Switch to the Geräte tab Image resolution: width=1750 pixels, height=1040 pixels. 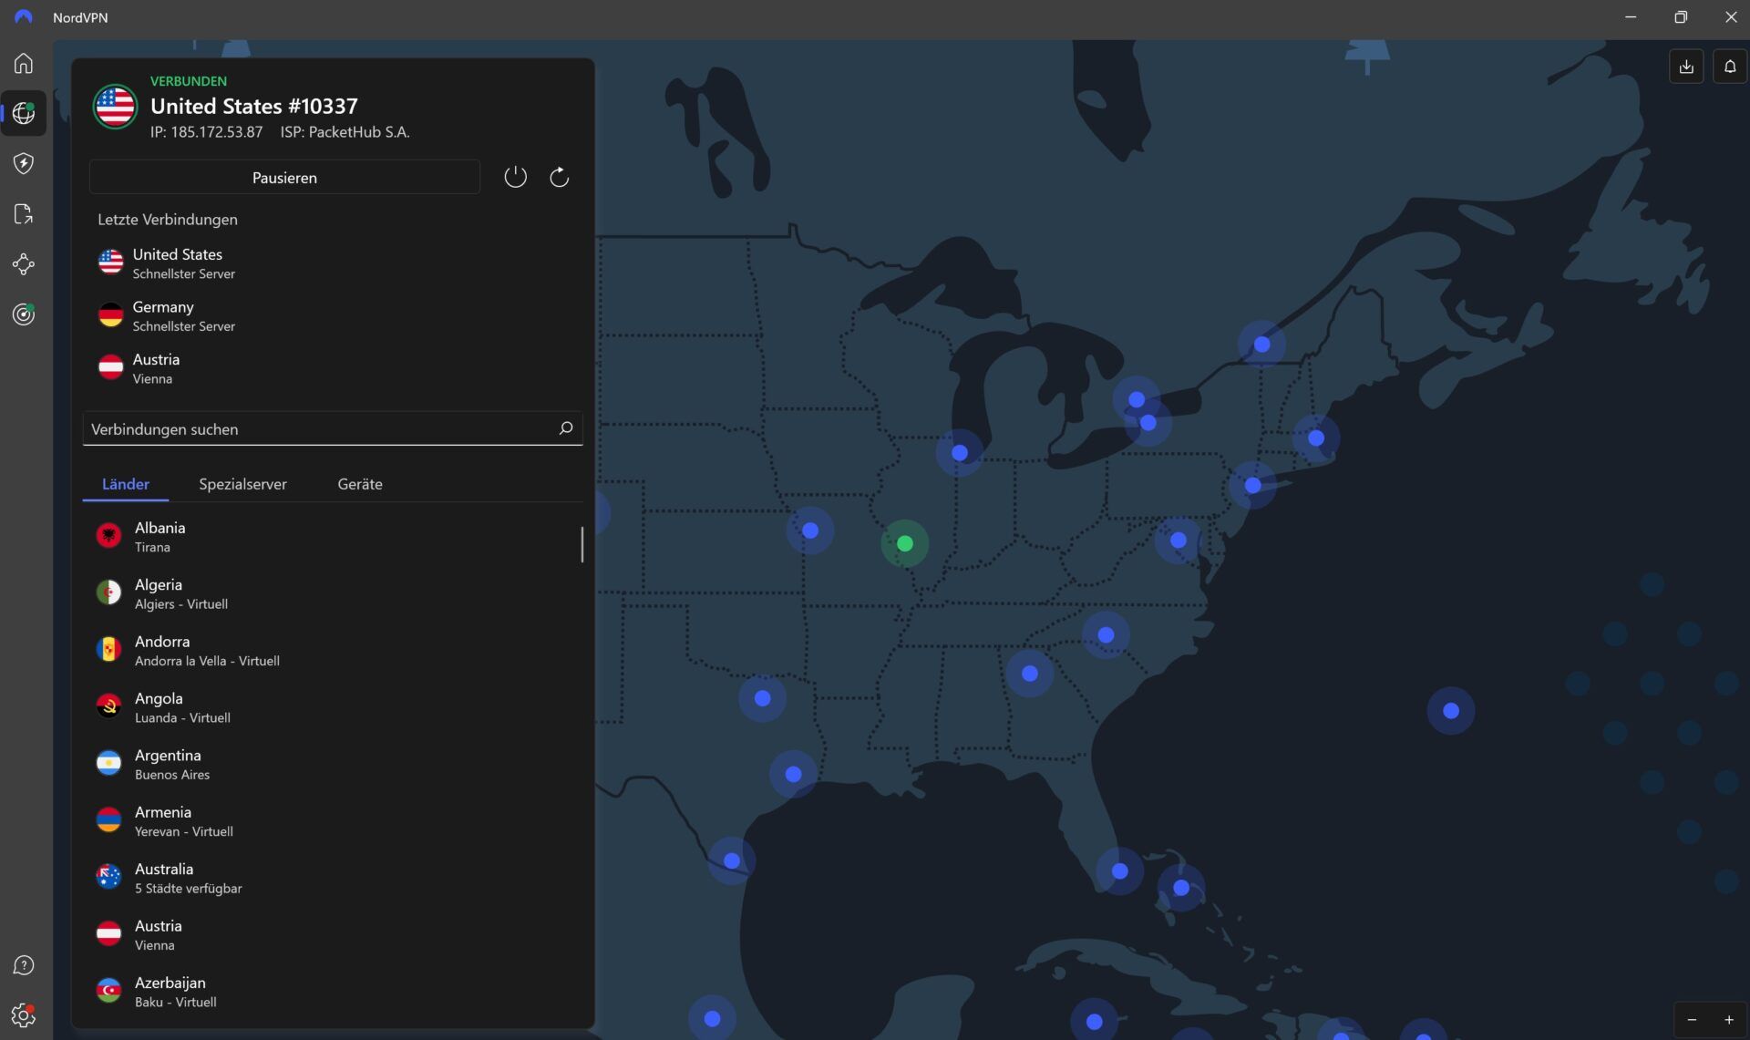point(360,484)
